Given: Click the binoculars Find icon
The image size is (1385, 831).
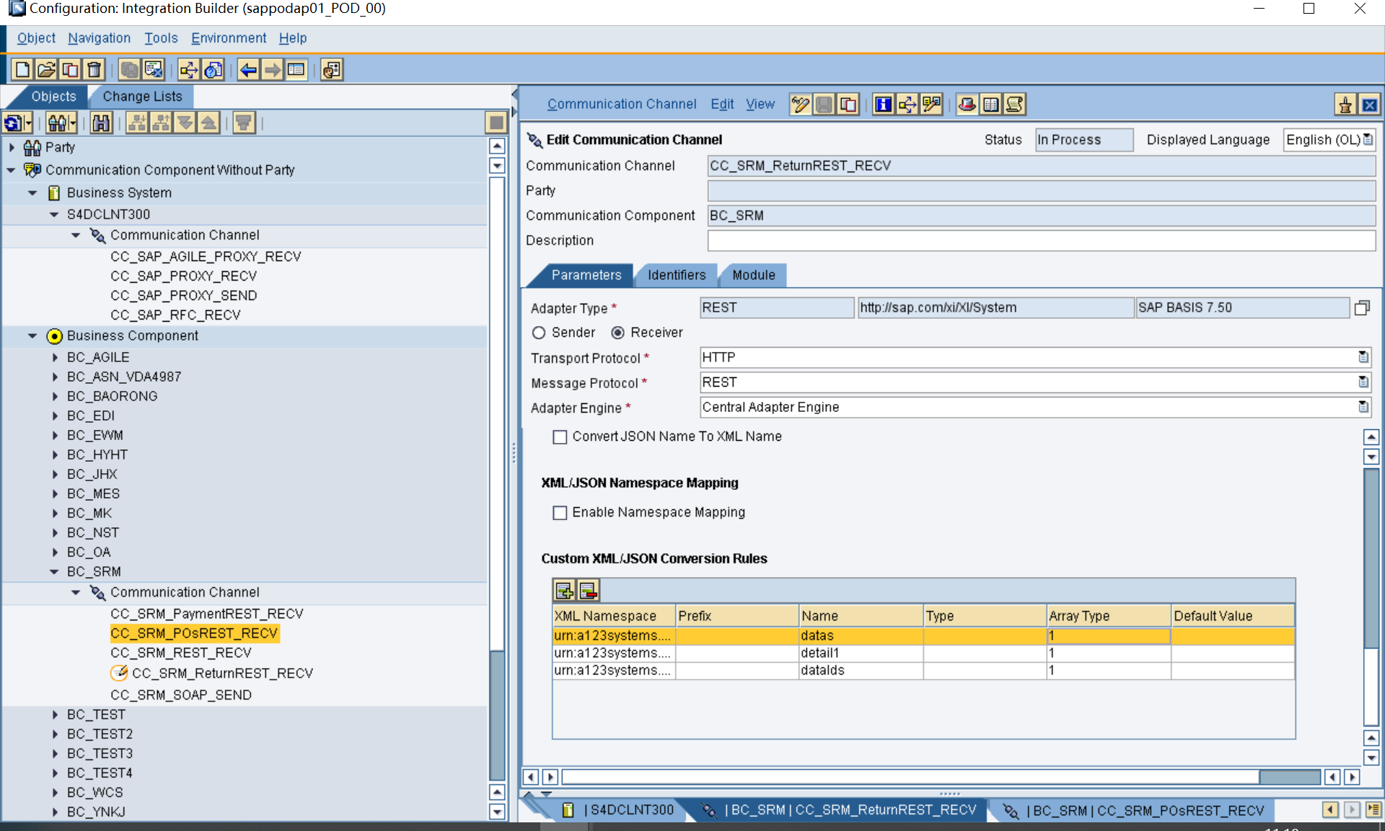Looking at the screenshot, I should click(x=101, y=123).
